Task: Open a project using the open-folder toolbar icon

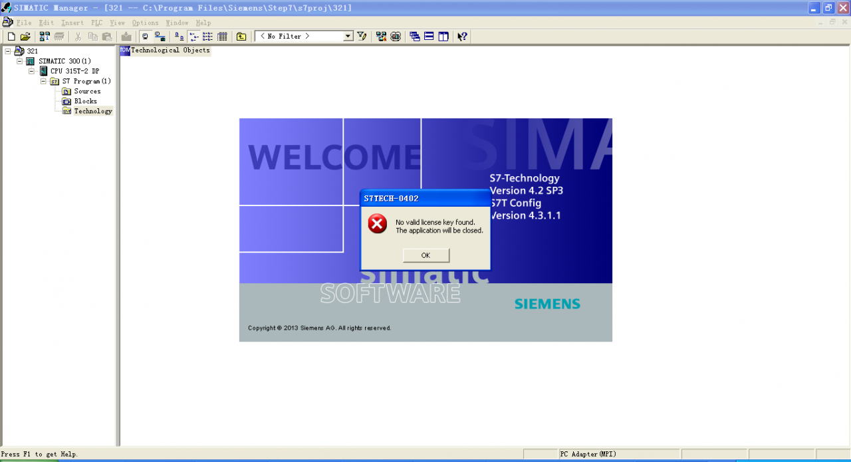Action: click(25, 37)
